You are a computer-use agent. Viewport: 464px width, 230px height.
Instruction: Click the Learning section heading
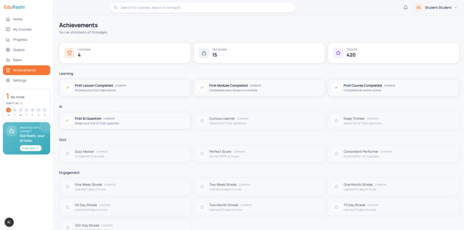point(66,74)
